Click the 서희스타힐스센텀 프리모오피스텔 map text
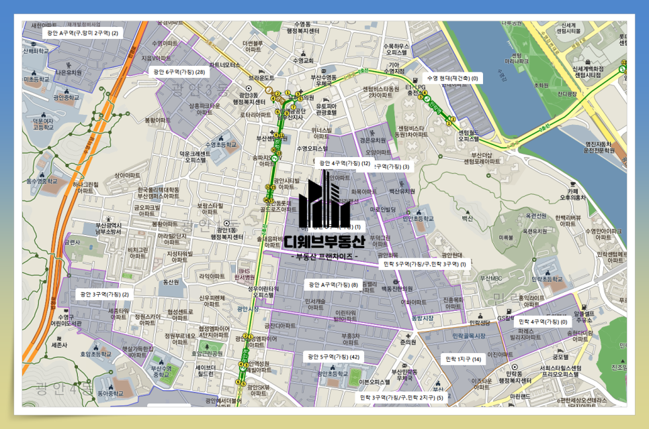Screen dimensions: 649x429 [560, 371]
